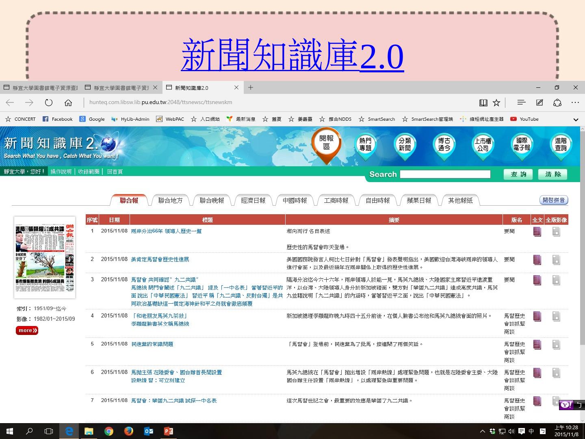Open the 聯合報 front page thumbnail

(x=45, y=257)
